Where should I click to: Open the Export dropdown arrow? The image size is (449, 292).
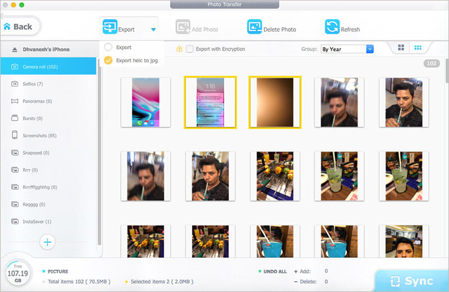pyautogui.click(x=153, y=30)
